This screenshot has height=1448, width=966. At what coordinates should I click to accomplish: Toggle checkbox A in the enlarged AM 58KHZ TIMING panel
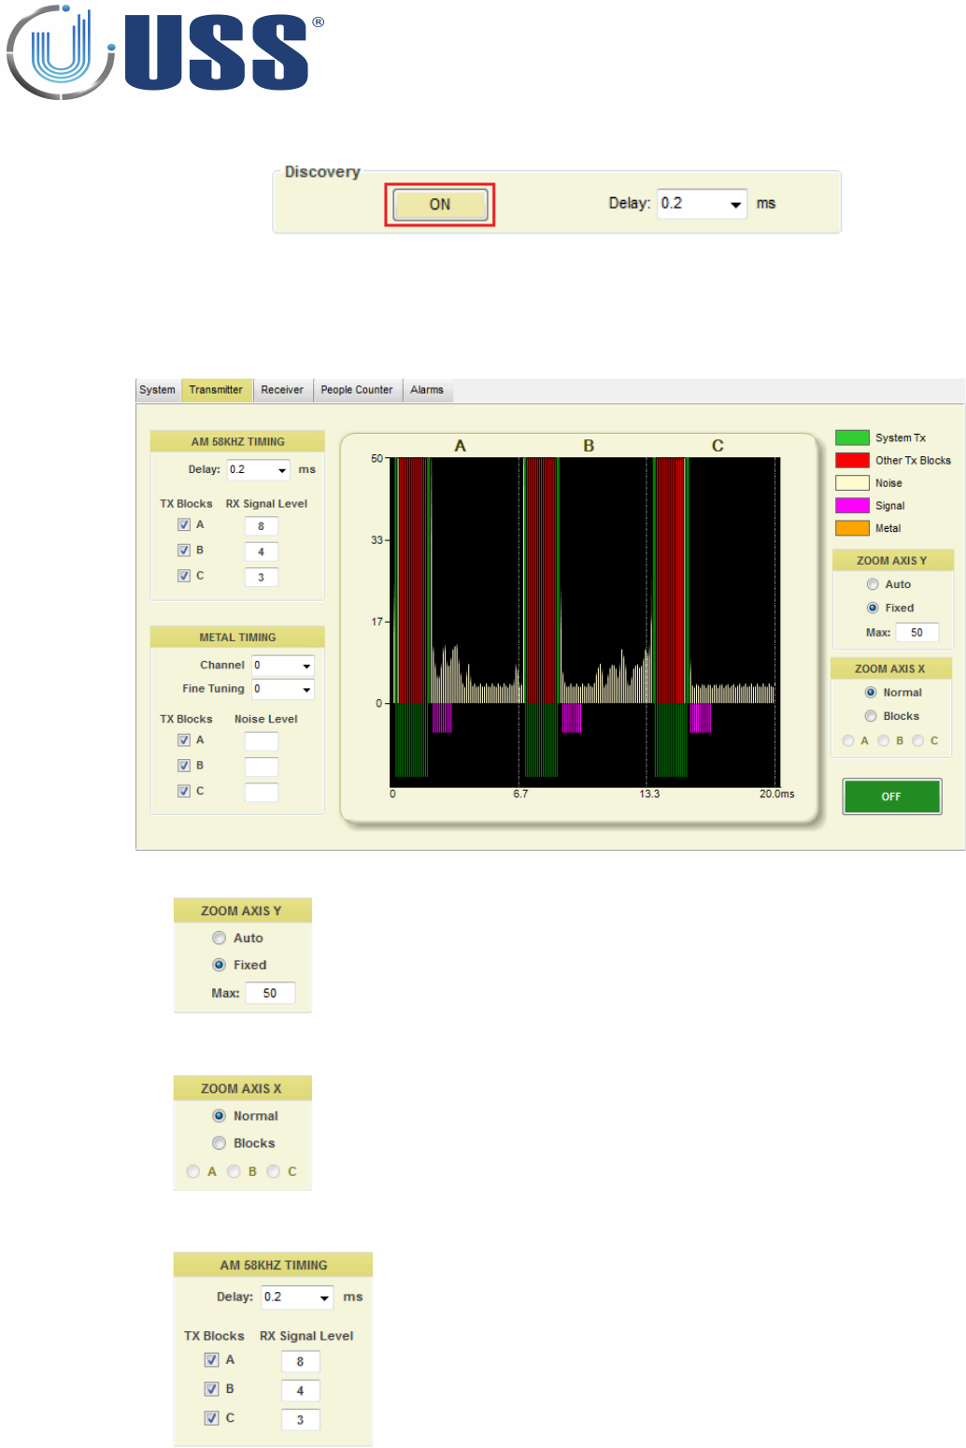pyautogui.click(x=212, y=1360)
